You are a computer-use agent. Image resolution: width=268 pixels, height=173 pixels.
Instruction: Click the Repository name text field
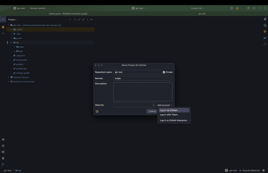136,72
